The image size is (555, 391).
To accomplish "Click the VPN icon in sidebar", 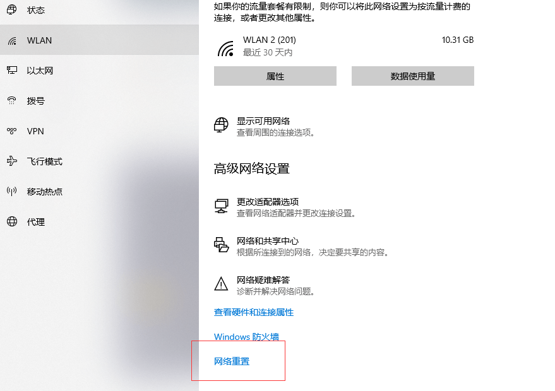I will [11, 131].
